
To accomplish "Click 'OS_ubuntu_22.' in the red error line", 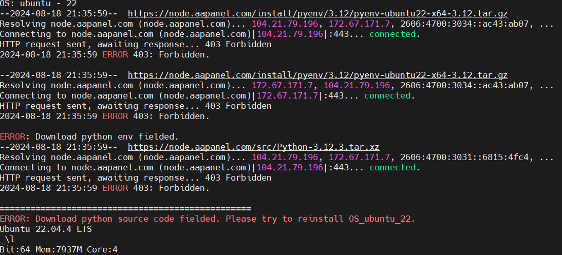I will [x=382, y=219].
